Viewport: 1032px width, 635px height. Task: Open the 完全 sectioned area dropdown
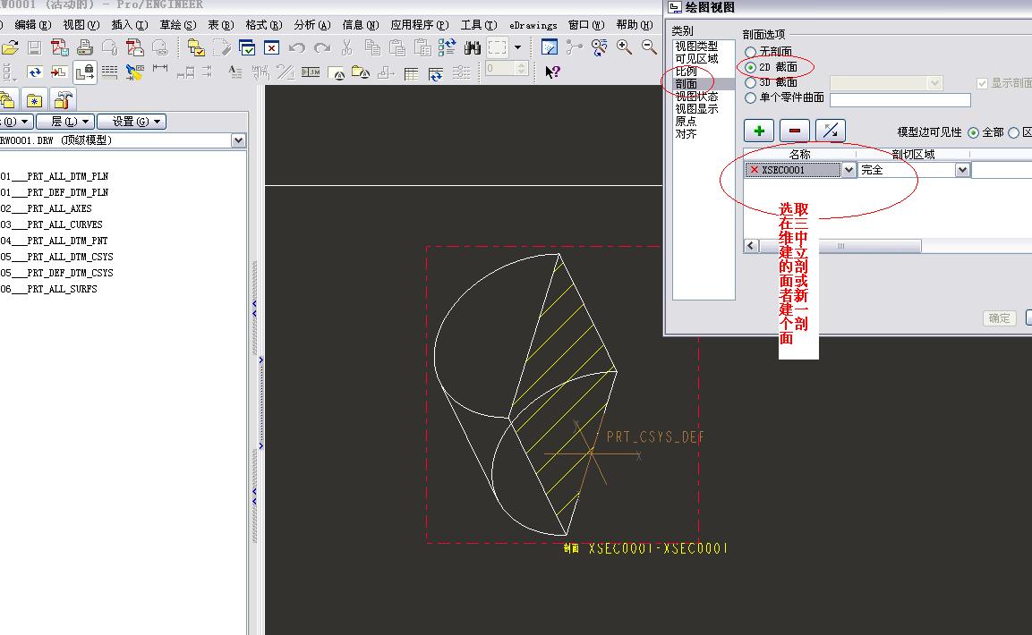pos(962,170)
